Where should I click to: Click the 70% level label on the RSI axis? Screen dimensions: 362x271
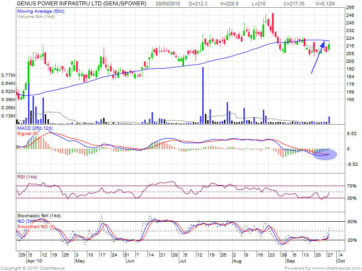pyautogui.click(x=351, y=186)
